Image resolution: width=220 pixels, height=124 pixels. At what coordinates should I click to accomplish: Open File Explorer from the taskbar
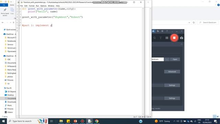pyautogui.click(x=61, y=121)
